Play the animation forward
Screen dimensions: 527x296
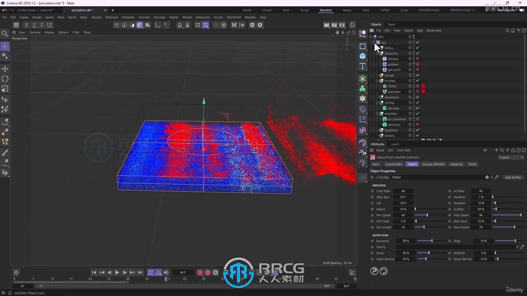[x=117, y=273]
